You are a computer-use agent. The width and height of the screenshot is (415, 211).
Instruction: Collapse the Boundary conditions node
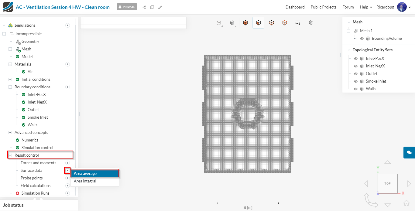(x=10, y=87)
